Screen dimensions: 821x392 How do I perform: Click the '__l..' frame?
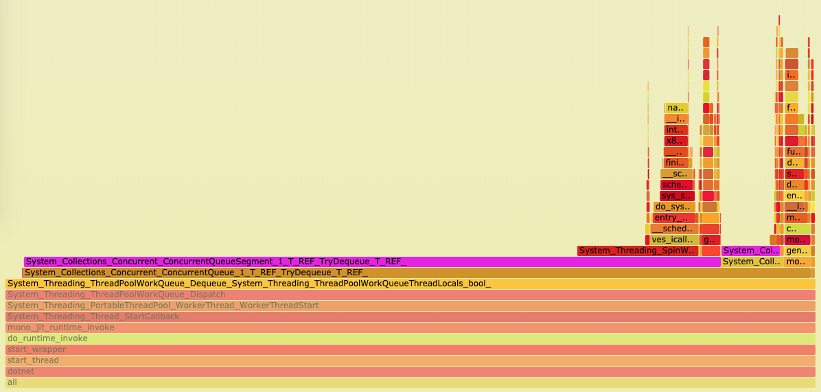point(794,207)
